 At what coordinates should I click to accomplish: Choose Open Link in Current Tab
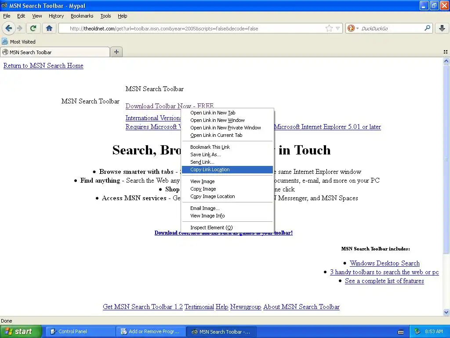227,135
